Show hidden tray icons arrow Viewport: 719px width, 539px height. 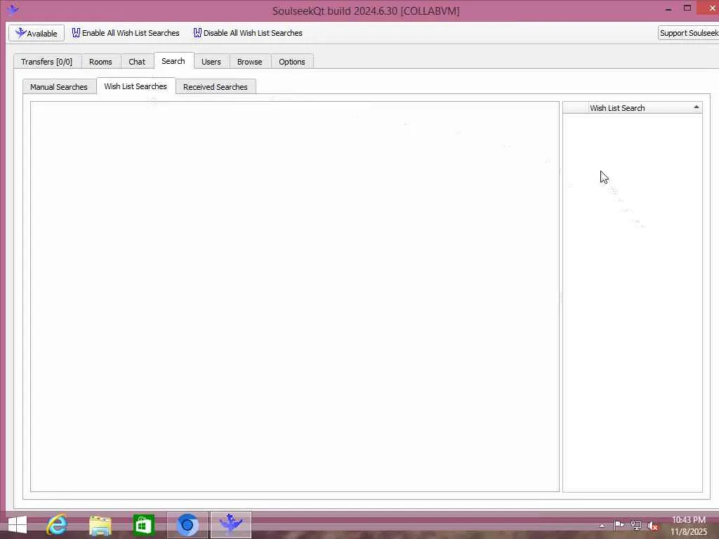[x=602, y=526]
